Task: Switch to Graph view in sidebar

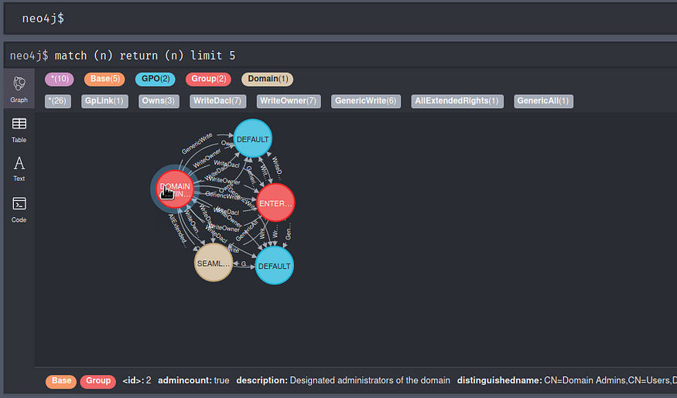Action: point(19,89)
